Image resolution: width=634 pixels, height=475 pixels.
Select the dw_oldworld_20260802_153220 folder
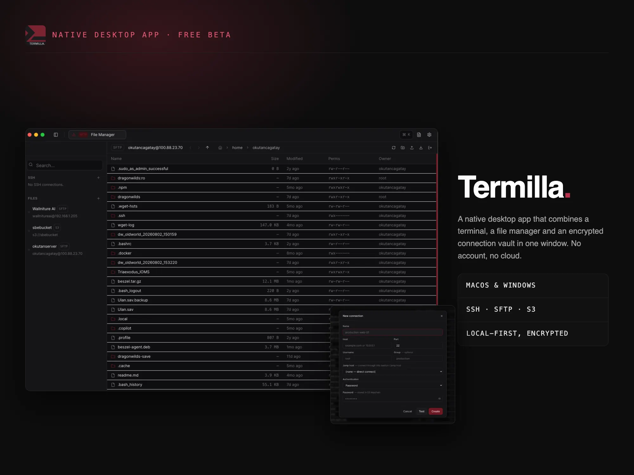click(272, 263)
